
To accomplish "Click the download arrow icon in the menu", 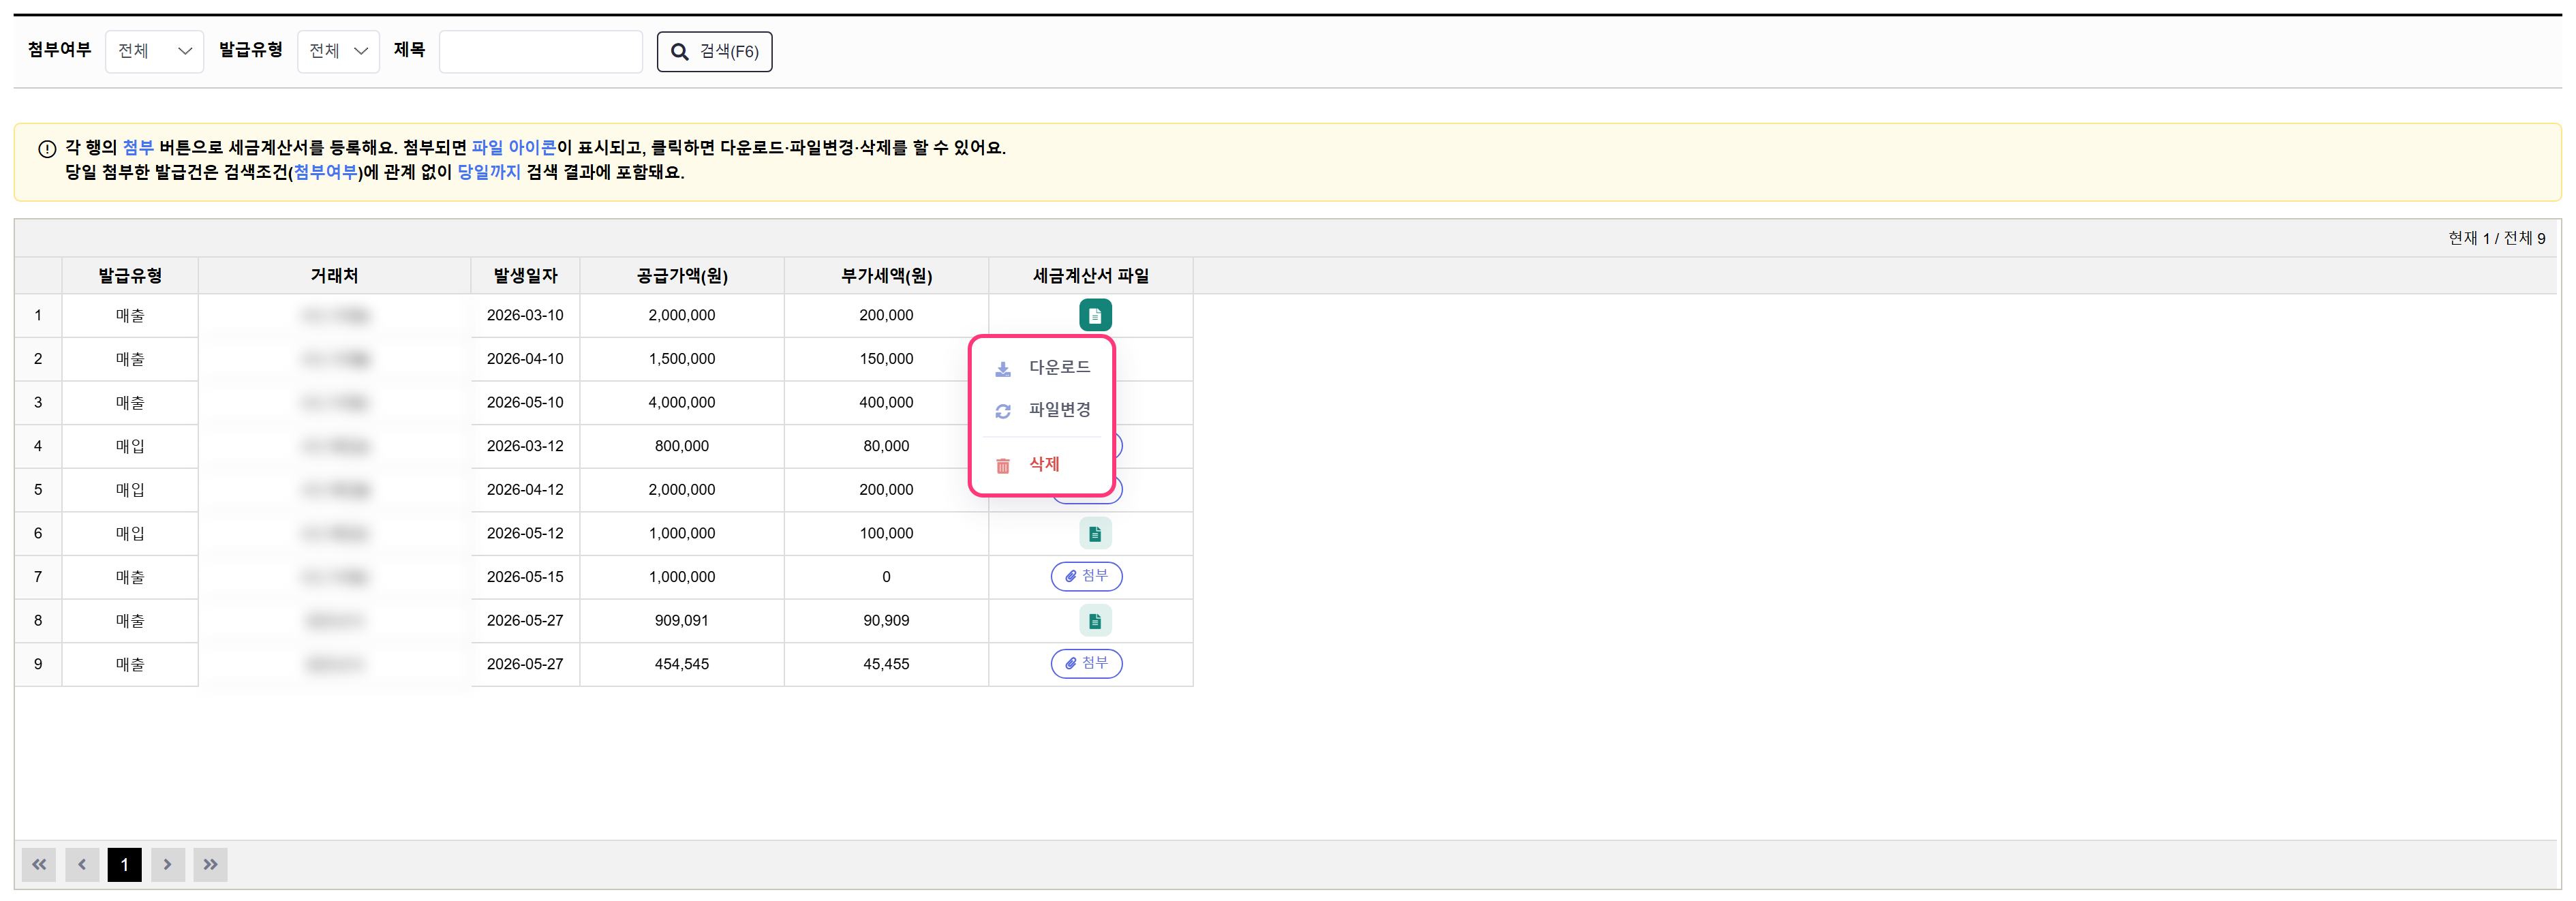I will click(x=1003, y=369).
